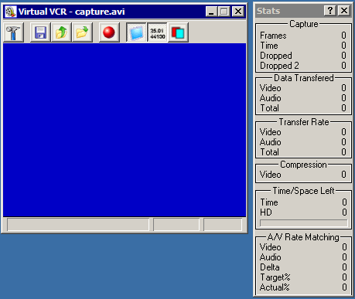Image resolution: width=355 pixels, height=299 pixels.
Task: Click the Virtual VCR title bar icon
Action: [11, 12]
